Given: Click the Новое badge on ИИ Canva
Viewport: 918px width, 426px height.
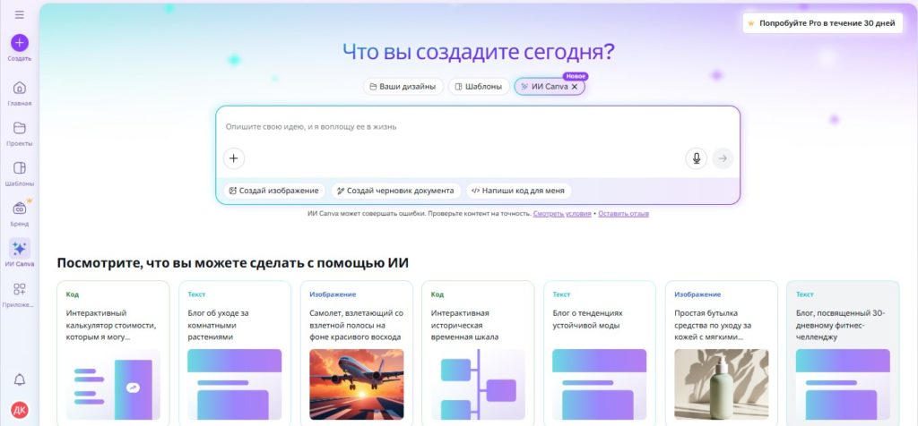Looking at the screenshot, I should pos(575,77).
